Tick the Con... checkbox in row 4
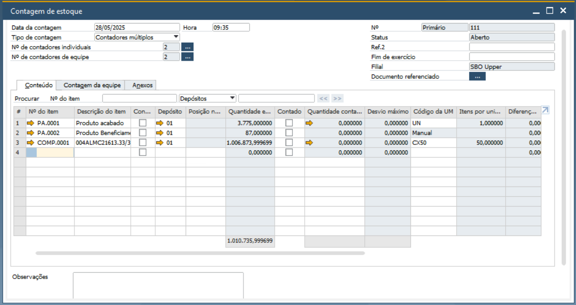 tap(143, 152)
